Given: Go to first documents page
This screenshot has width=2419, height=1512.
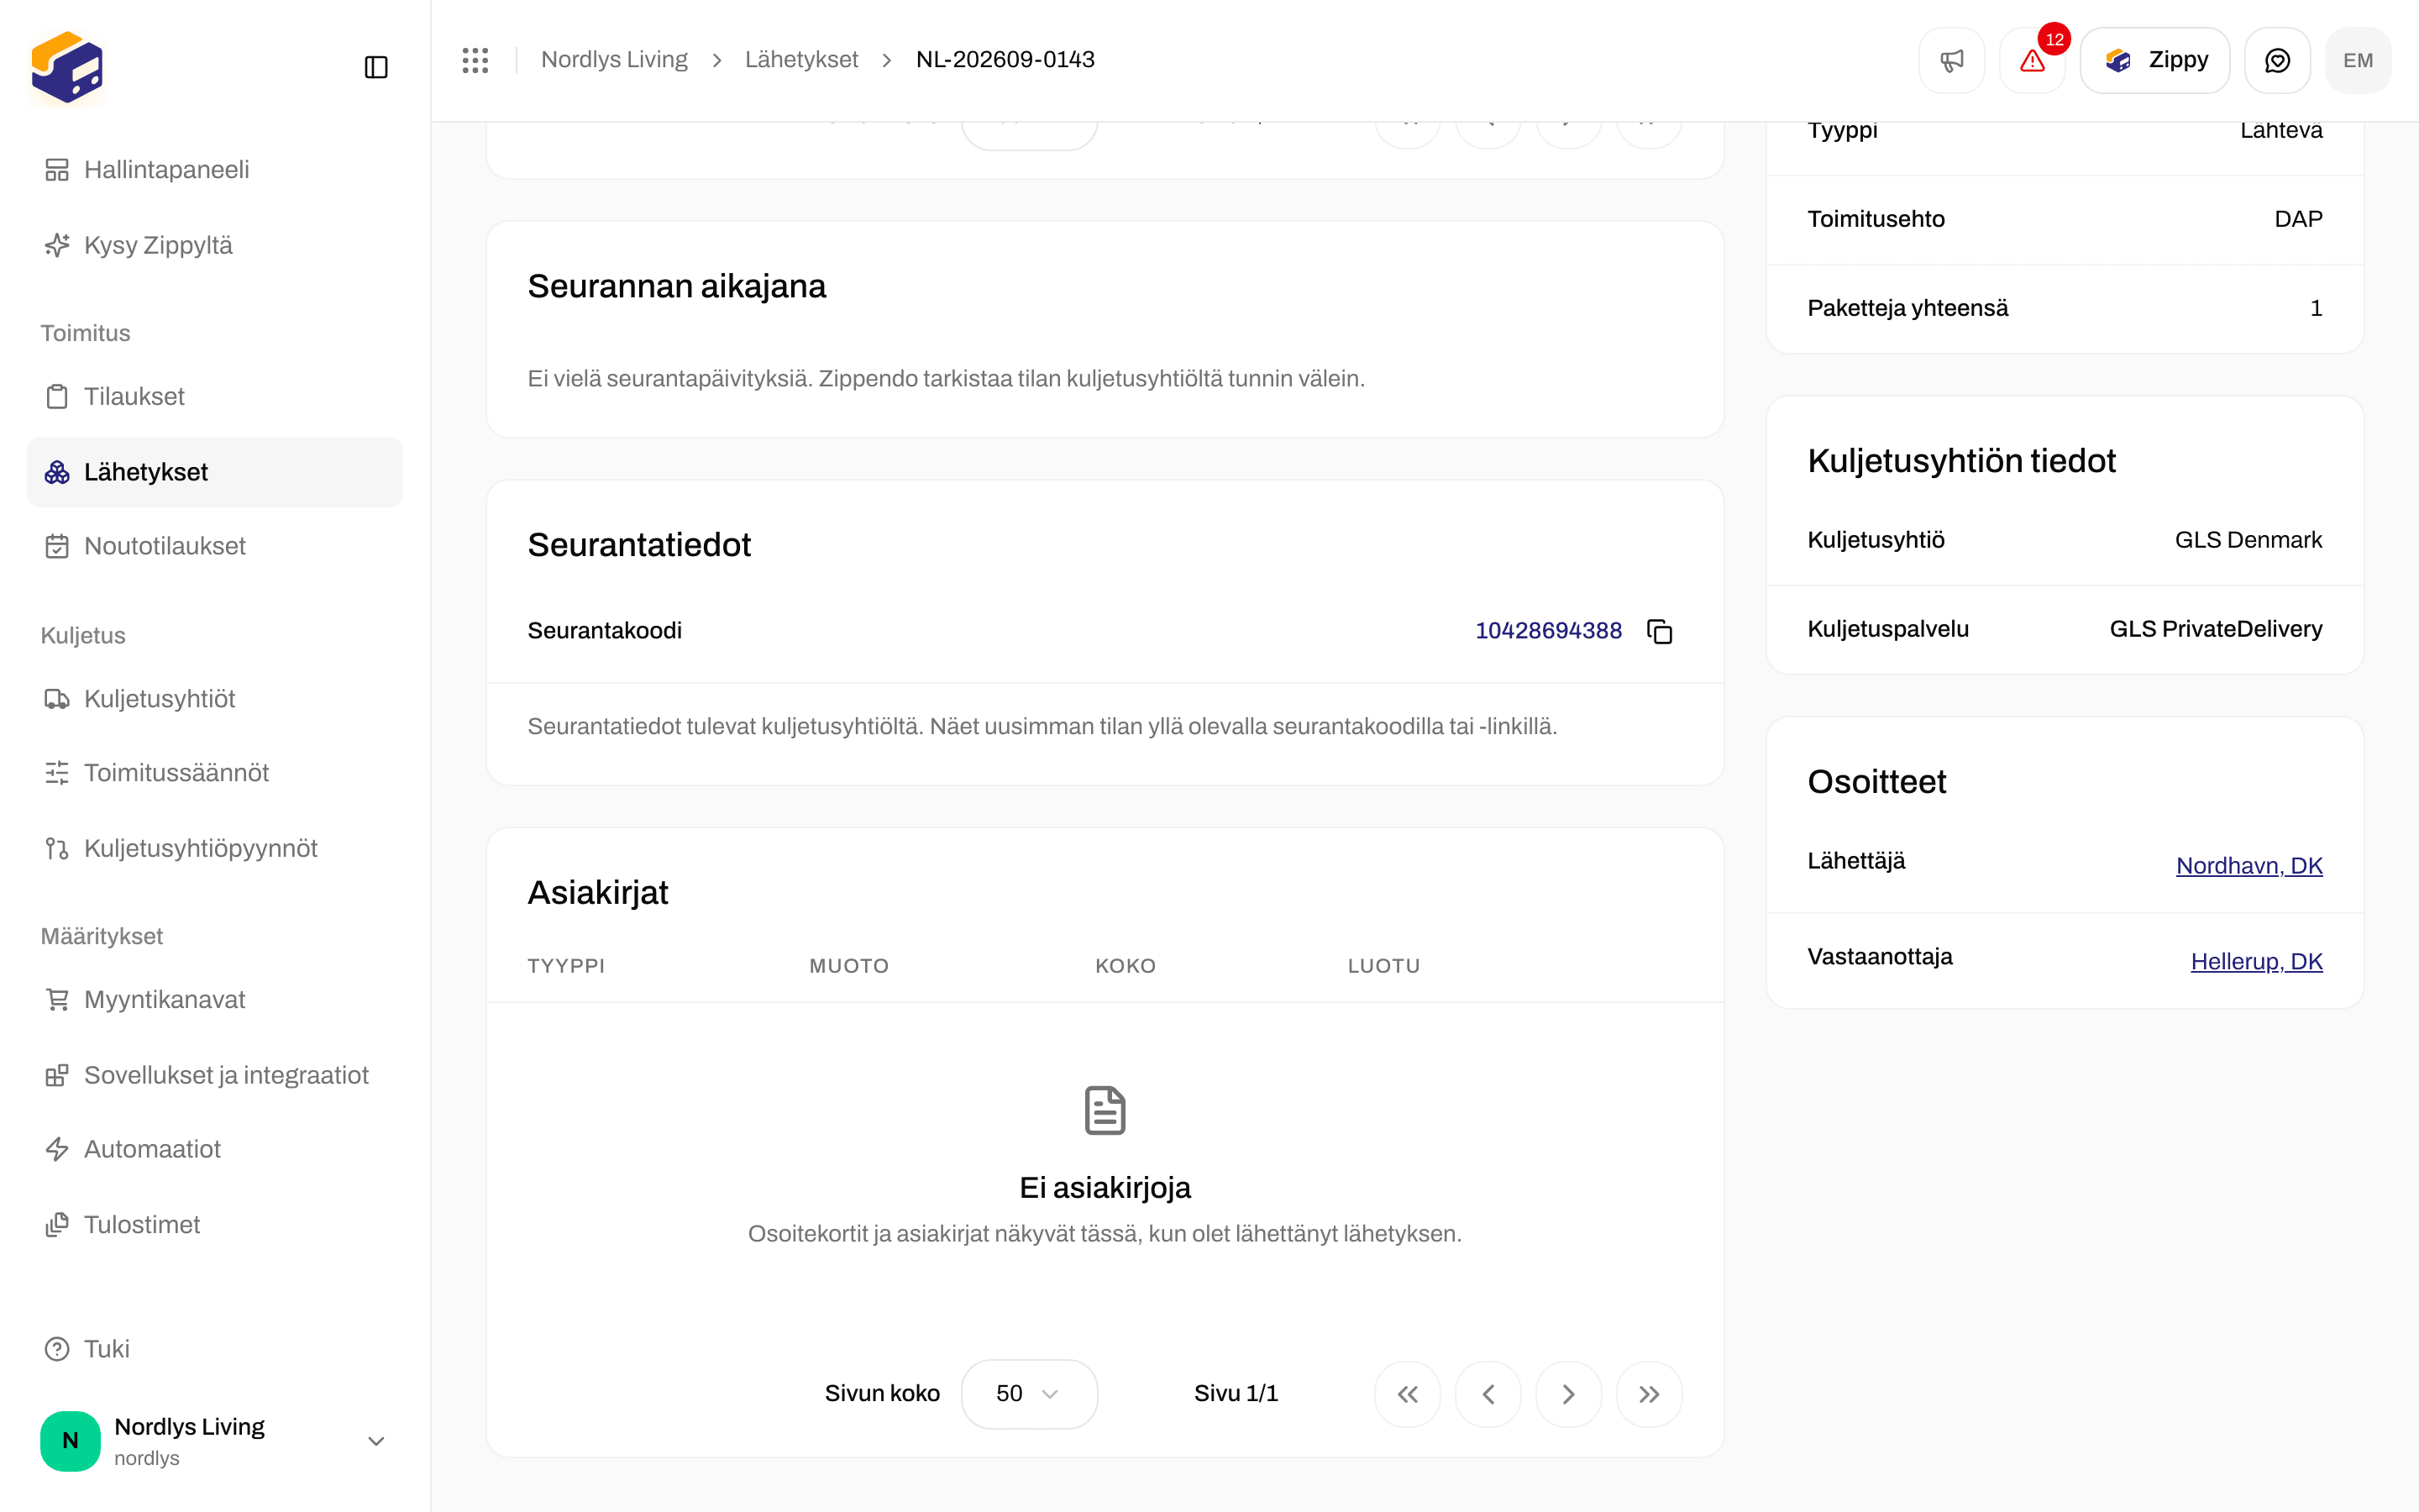Looking at the screenshot, I should [x=1408, y=1394].
